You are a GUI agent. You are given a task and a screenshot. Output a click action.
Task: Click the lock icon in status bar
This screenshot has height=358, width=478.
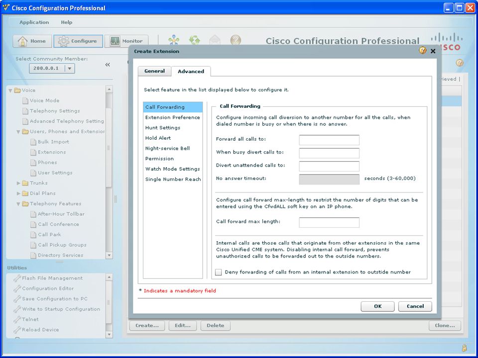coord(464,348)
